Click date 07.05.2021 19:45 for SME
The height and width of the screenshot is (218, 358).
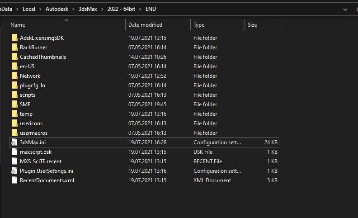coord(147,104)
